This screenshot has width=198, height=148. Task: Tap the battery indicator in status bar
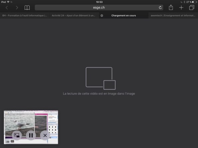click(194, 2)
